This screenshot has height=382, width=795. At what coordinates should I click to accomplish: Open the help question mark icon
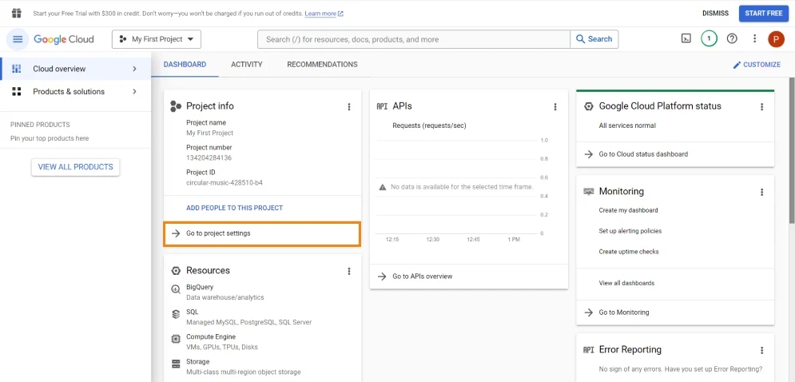732,38
